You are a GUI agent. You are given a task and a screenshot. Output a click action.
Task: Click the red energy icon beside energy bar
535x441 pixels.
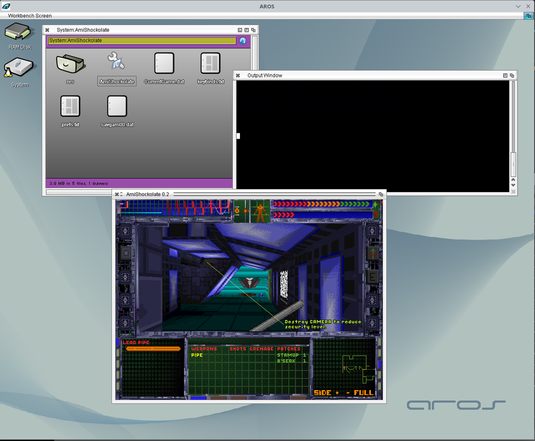point(375,214)
